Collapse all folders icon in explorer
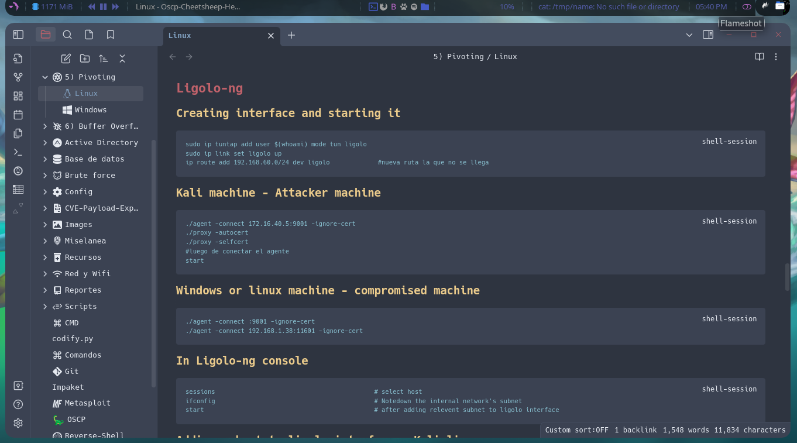Image resolution: width=797 pixels, height=443 pixels. coord(122,59)
